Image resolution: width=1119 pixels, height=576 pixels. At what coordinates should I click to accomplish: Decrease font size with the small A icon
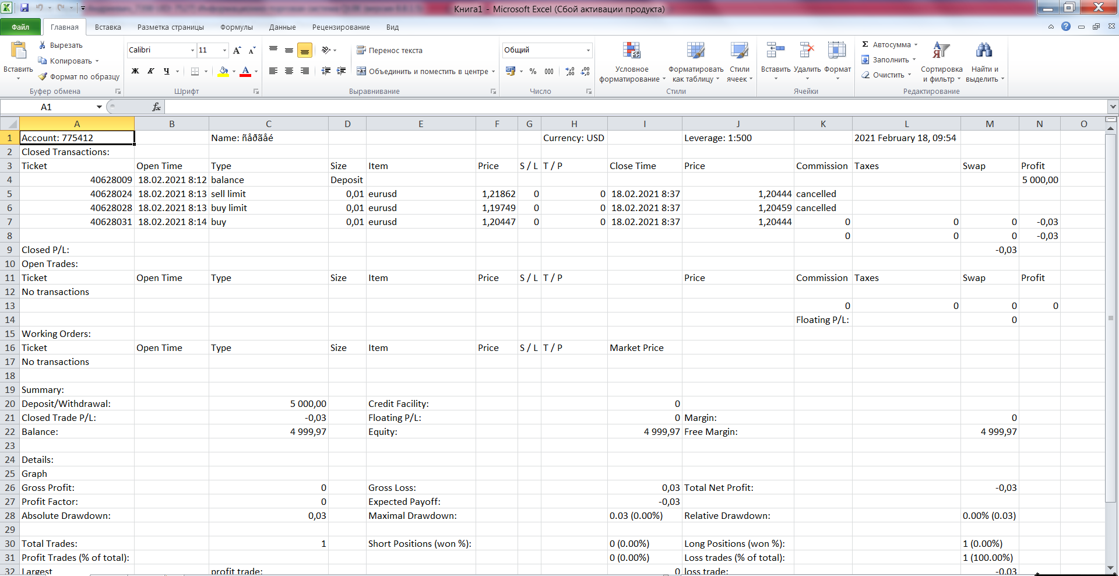pyautogui.click(x=252, y=50)
